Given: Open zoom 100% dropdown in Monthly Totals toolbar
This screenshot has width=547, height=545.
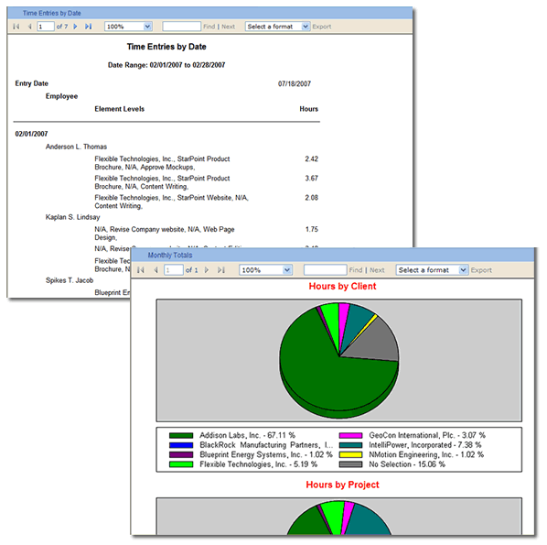Looking at the screenshot, I should pyautogui.click(x=265, y=270).
